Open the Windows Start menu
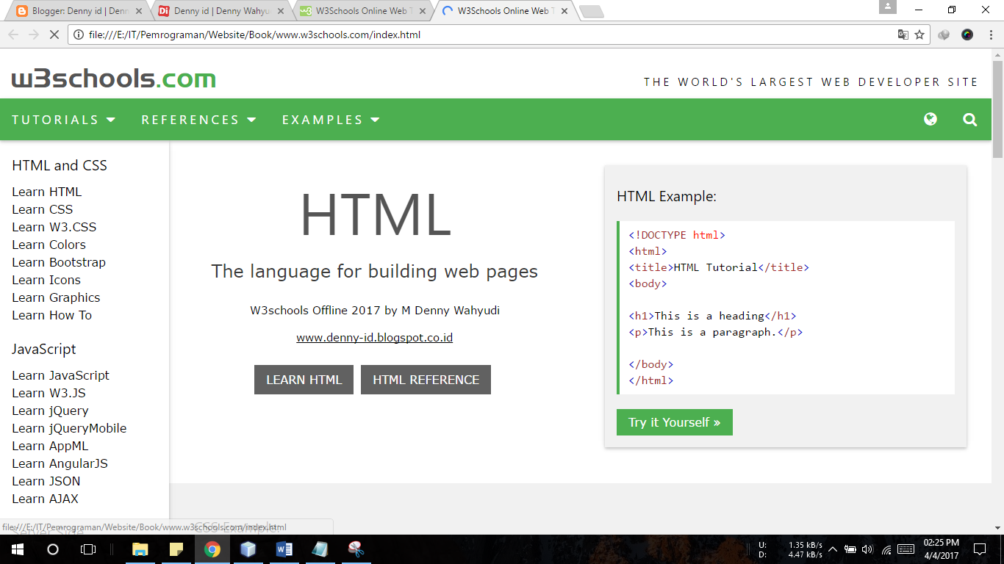 pyautogui.click(x=18, y=549)
